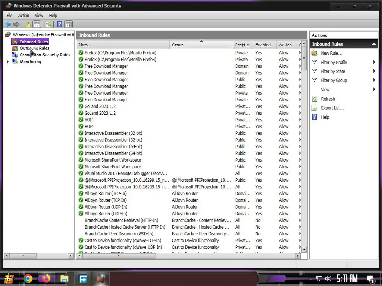The width and height of the screenshot is (382, 286).
Task: Click Refresh in Actions pane
Action: click(x=328, y=99)
